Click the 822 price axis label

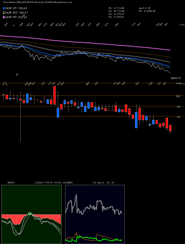coord(178,96)
